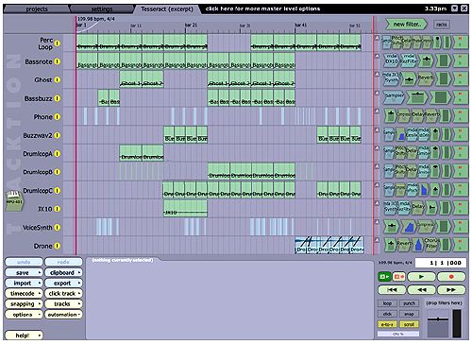Select the Tesseract (excerpt) tab
Screen dimensions: 472x344
tap(167, 9)
